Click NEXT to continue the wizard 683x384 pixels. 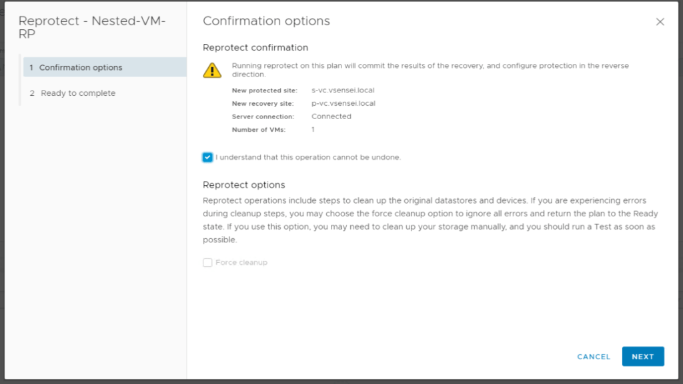(642, 357)
